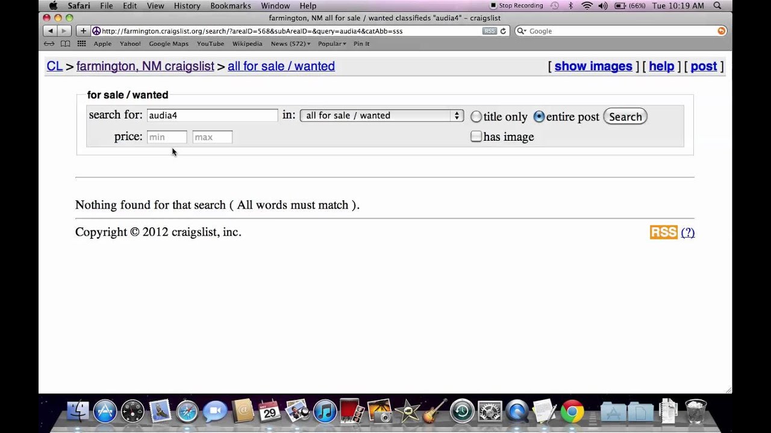Open iCal calendar showing 29
This screenshot has width=771, height=433.
point(270,411)
